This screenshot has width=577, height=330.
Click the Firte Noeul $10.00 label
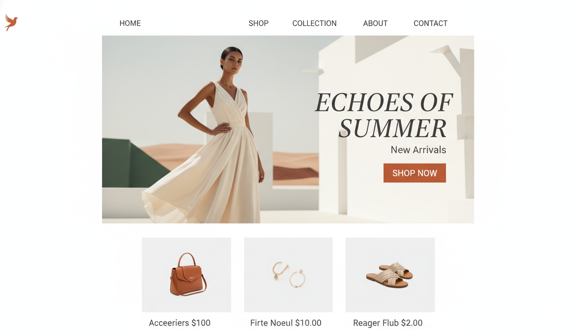[286, 323]
